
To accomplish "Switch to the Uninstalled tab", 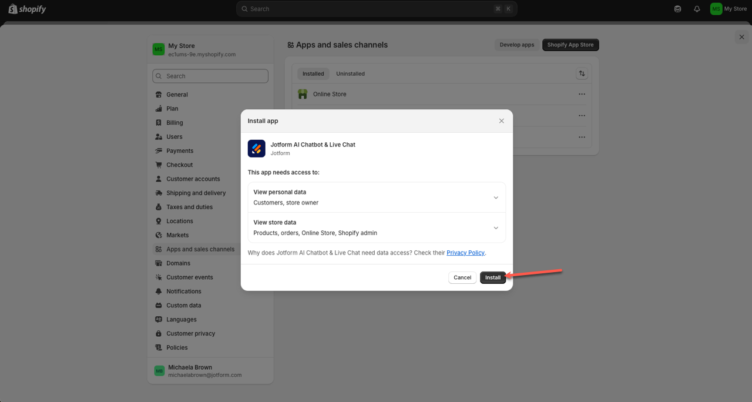I will (x=350, y=74).
